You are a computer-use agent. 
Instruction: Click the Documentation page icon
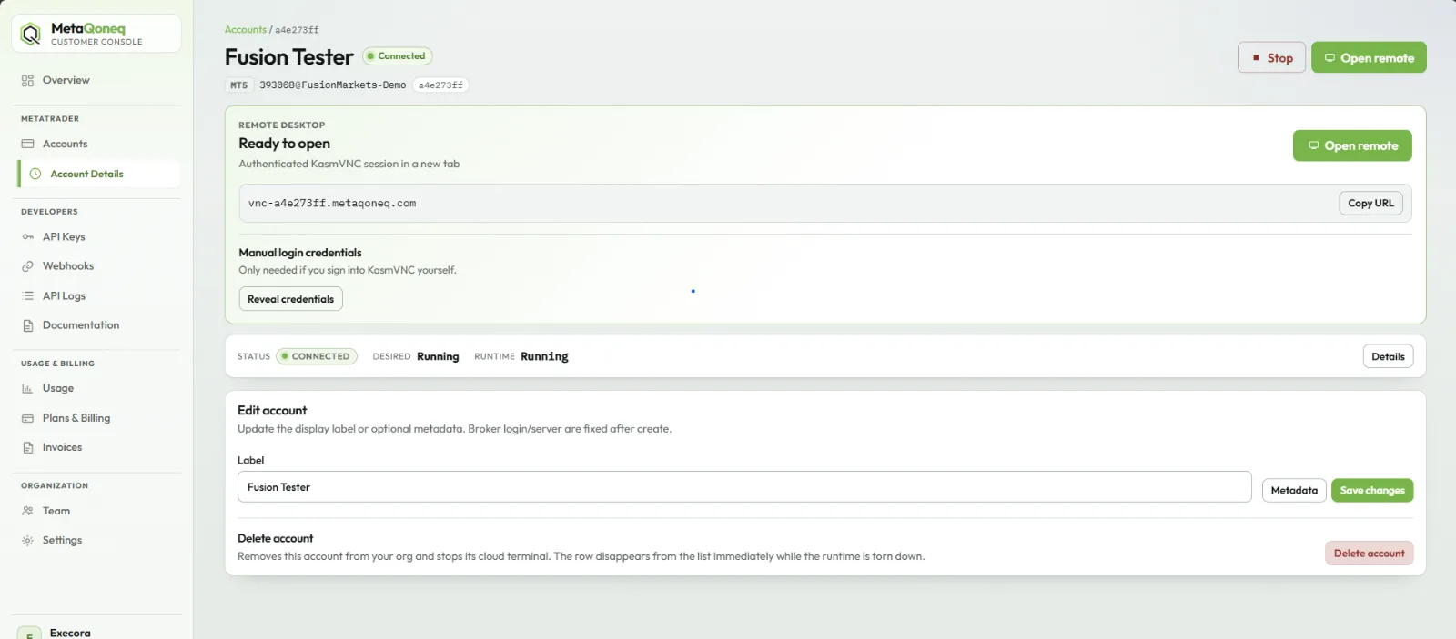[x=27, y=325]
